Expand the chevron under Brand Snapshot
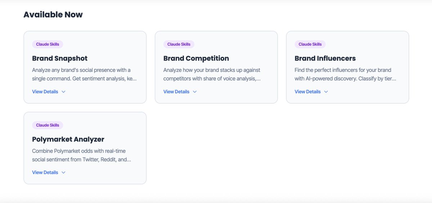The width and height of the screenshot is (432, 203). click(x=63, y=92)
